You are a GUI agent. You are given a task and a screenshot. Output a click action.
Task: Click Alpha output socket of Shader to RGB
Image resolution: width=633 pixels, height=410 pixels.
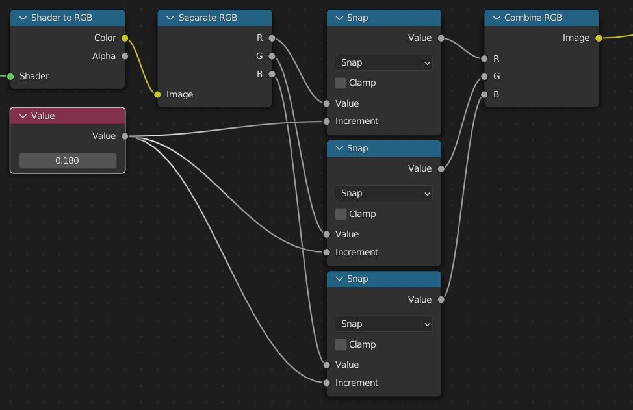click(x=125, y=56)
